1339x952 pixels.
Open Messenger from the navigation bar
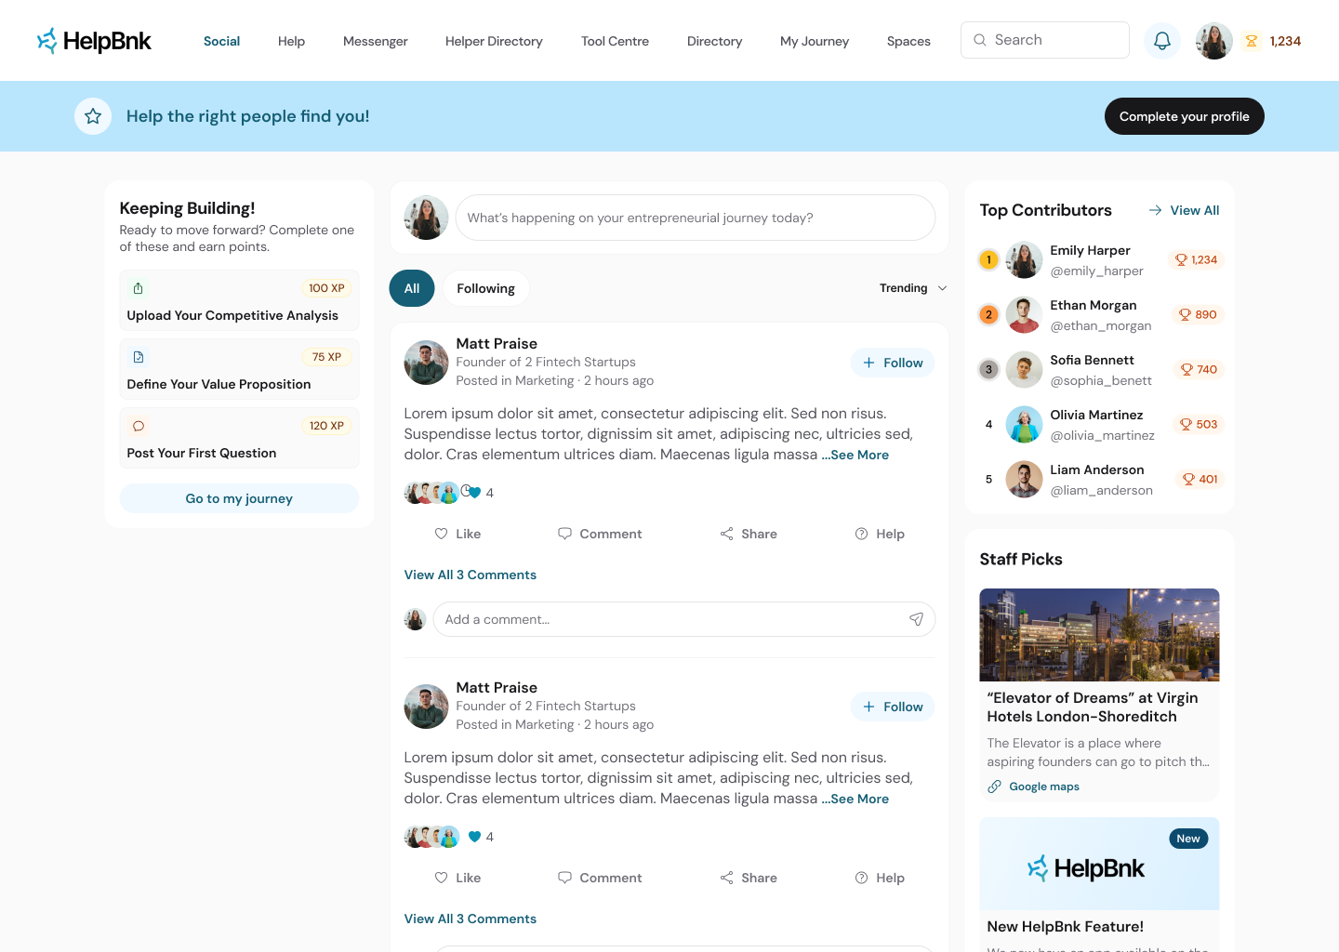[375, 41]
